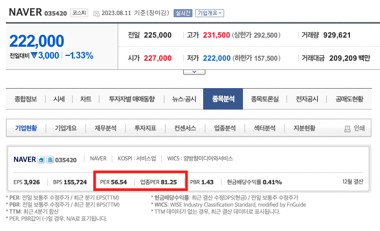
Task: Click the calendar icon beside 2023.08.11
Action: [x=96, y=14]
